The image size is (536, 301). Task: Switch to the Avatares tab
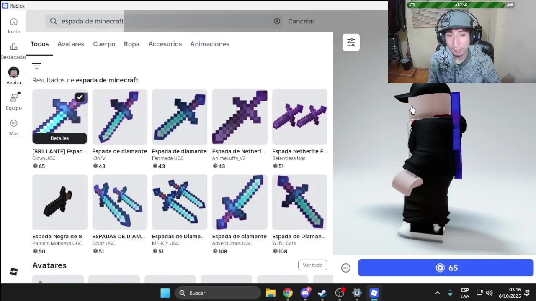tap(71, 44)
